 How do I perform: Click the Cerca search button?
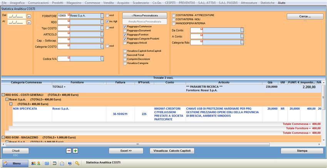[305, 16]
